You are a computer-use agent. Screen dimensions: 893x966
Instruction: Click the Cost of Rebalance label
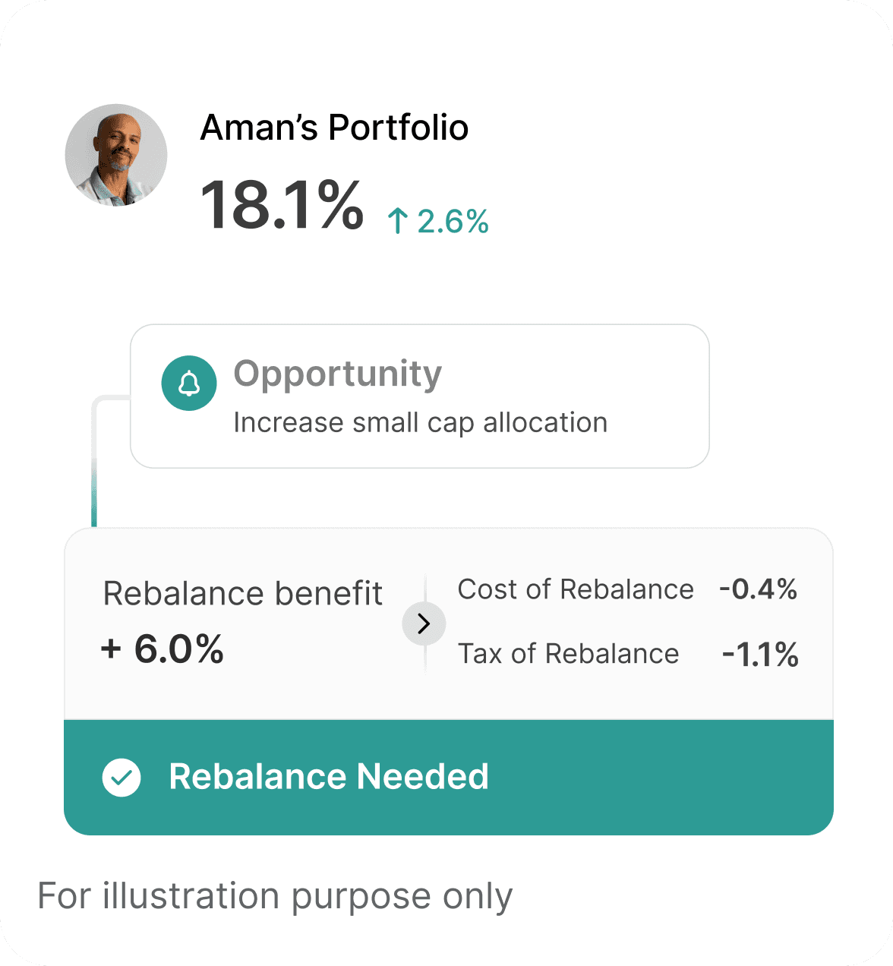click(x=576, y=589)
